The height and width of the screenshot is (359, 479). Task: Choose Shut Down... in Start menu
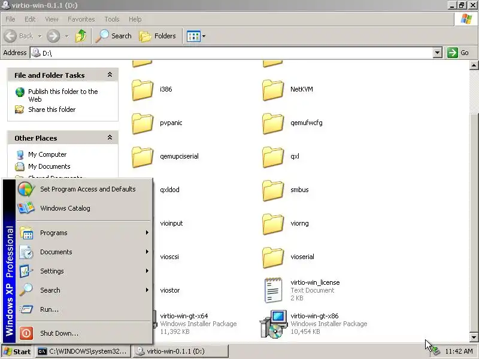click(x=84, y=333)
